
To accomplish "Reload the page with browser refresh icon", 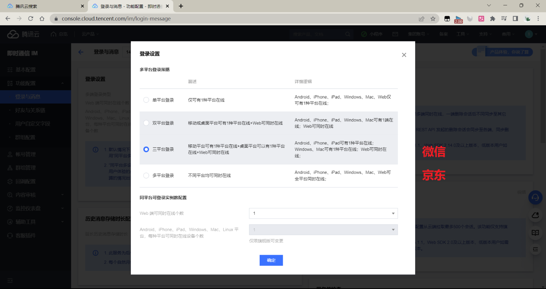I will click(x=31, y=19).
